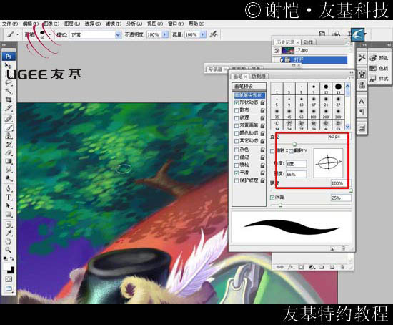This screenshot has width=393, height=325.
Task: Select the History Brush tool
Action: (x=9, y=145)
